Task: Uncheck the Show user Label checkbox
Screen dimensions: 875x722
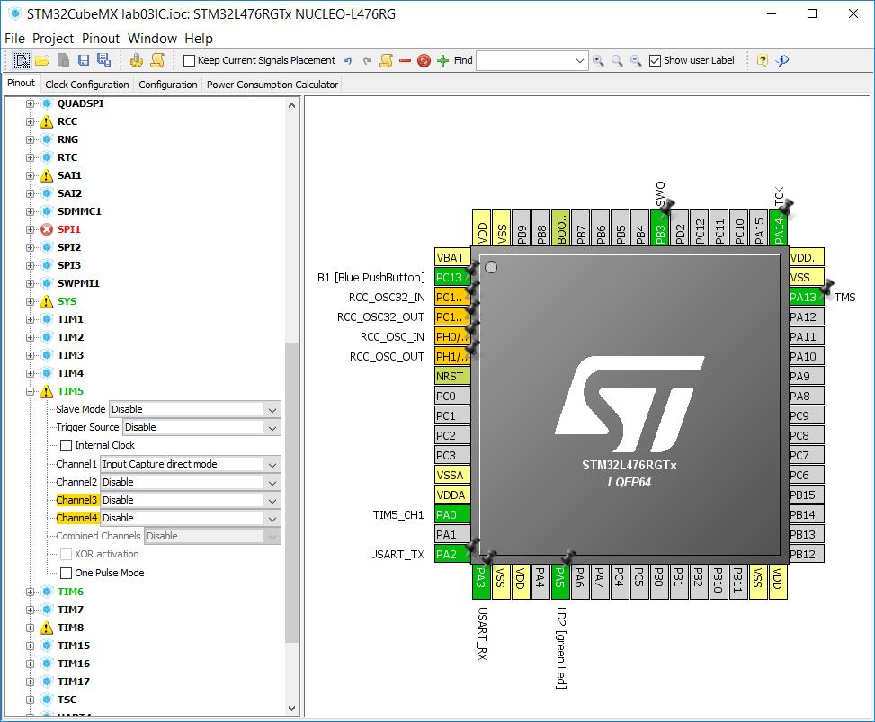Action: click(x=656, y=60)
